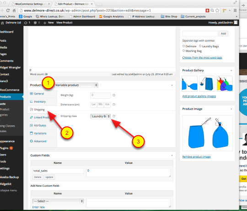Open Inventory product data tab
Viewport: 247px width, 211px height.
click(43, 102)
